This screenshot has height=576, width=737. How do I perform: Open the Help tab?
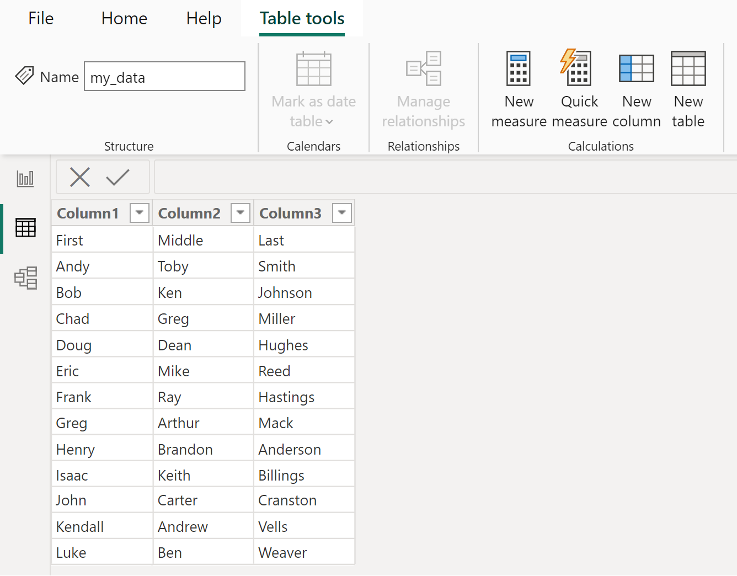click(204, 18)
